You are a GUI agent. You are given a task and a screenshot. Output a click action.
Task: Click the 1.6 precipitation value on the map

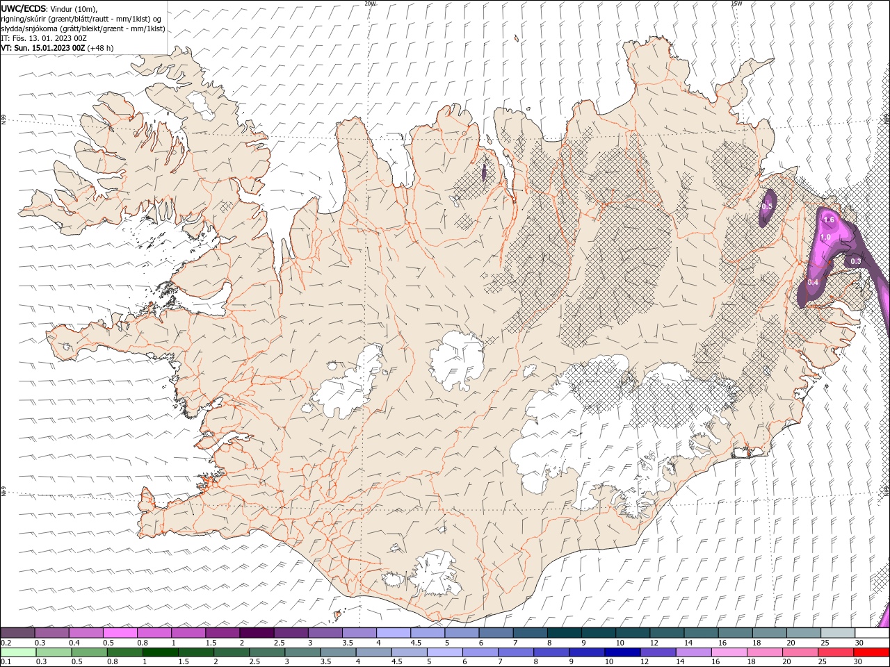click(829, 220)
